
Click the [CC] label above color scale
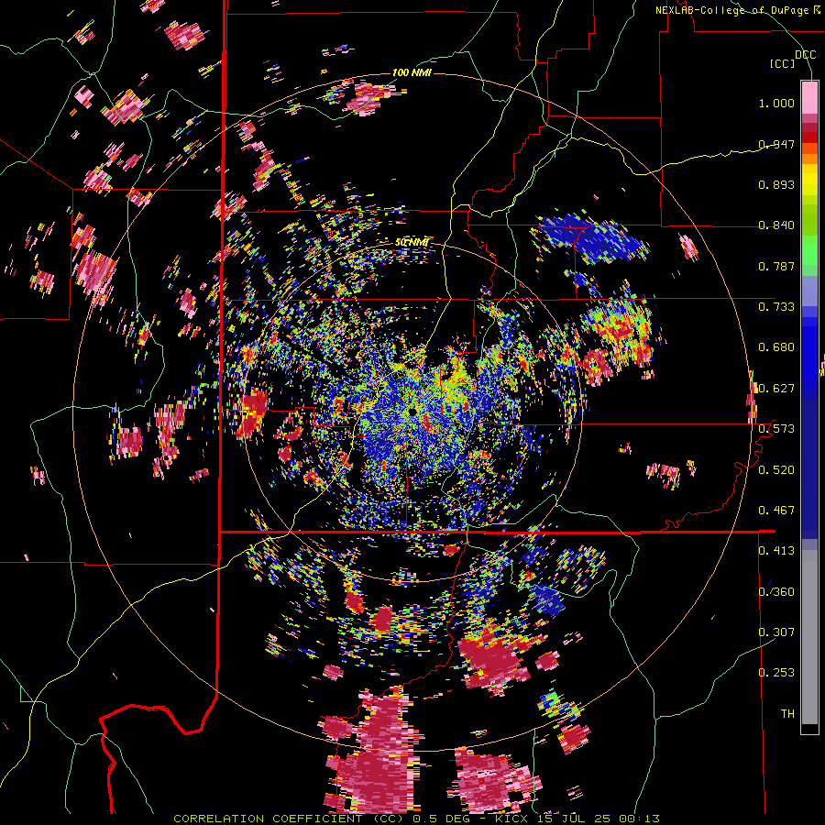pyautogui.click(x=782, y=63)
